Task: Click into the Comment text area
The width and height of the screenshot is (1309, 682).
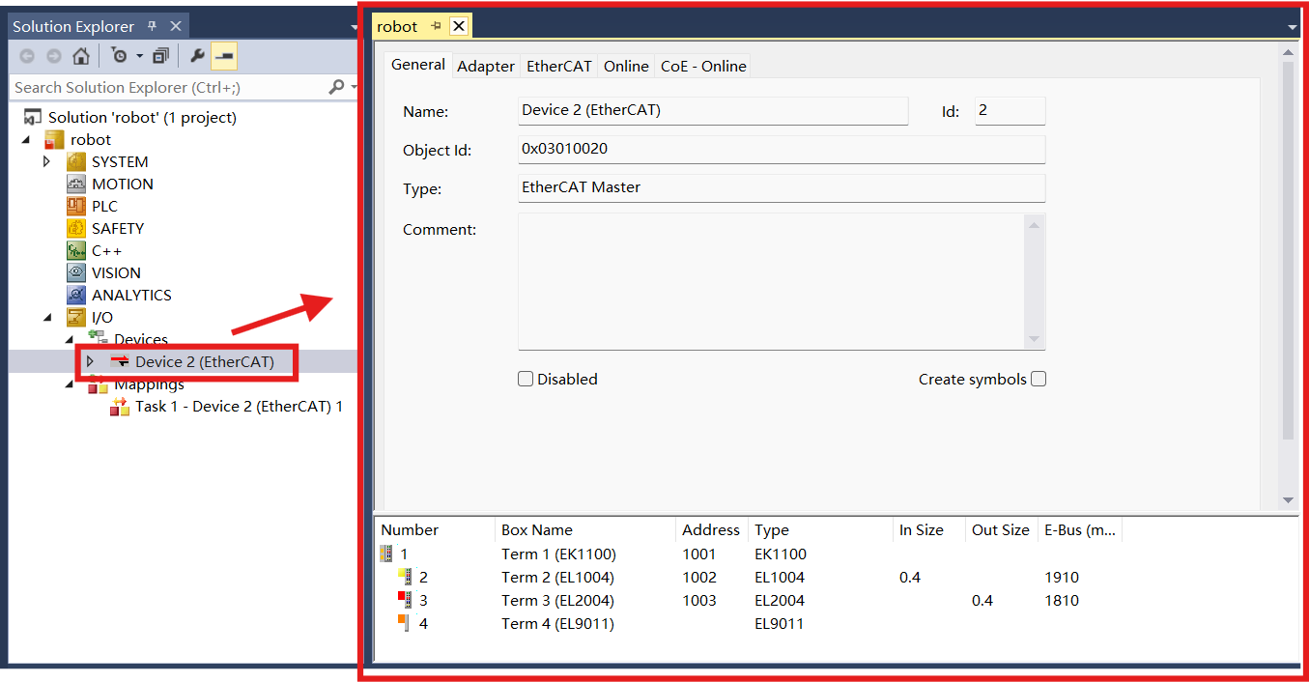Action: 773,280
